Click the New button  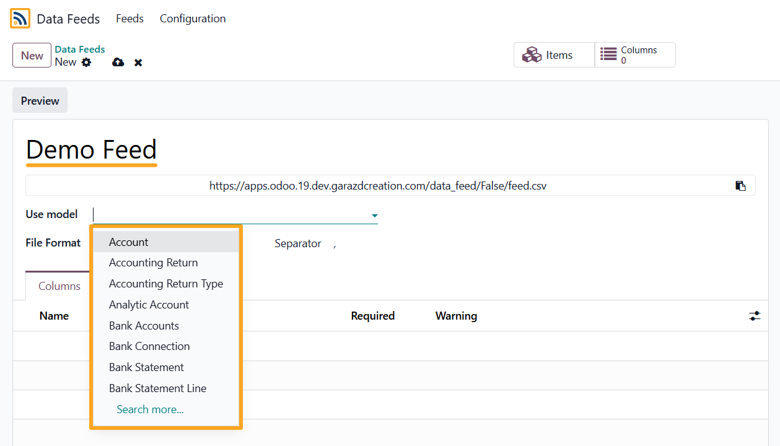[x=32, y=55]
